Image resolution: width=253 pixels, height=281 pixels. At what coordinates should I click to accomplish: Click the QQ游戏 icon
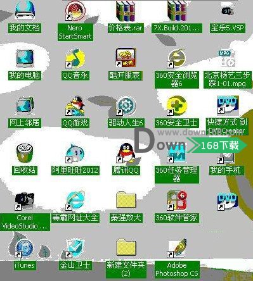point(75,106)
